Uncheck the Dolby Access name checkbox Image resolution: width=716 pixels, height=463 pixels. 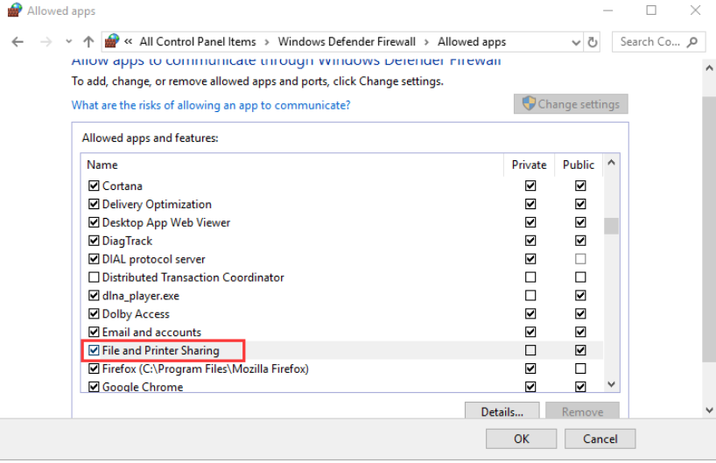pos(94,313)
